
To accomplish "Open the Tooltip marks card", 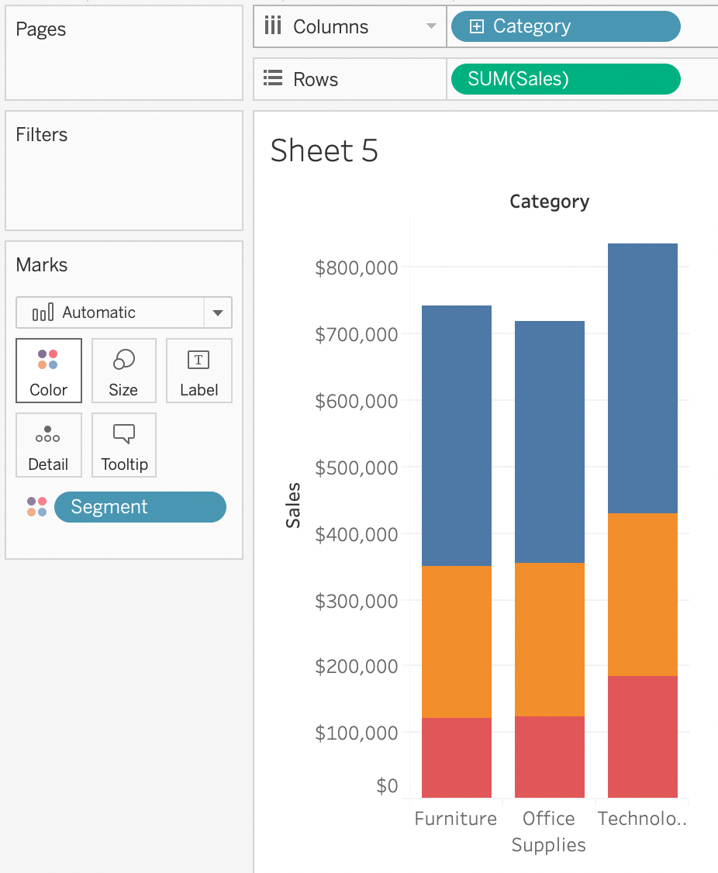I will (124, 434).
